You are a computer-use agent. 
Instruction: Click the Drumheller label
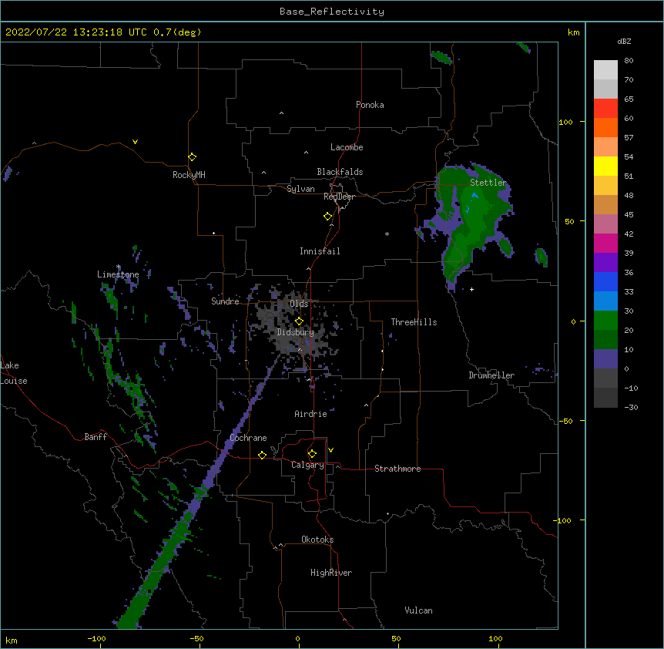tap(491, 375)
